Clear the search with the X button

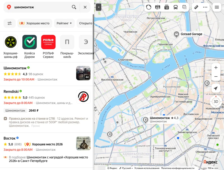[x=85, y=7]
